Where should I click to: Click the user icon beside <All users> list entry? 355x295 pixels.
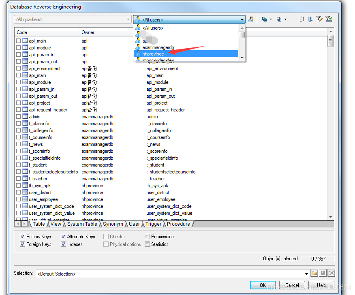pyautogui.click(x=138, y=28)
